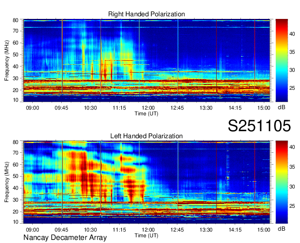
Task: Click the dB label under the upper colorbar
Action: pyautogui.click(x=281, y=107)
